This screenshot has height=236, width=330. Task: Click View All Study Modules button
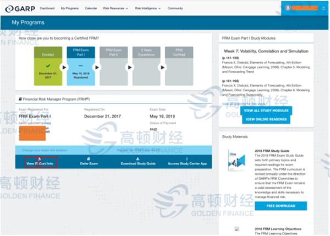click(x=266, y=111)
